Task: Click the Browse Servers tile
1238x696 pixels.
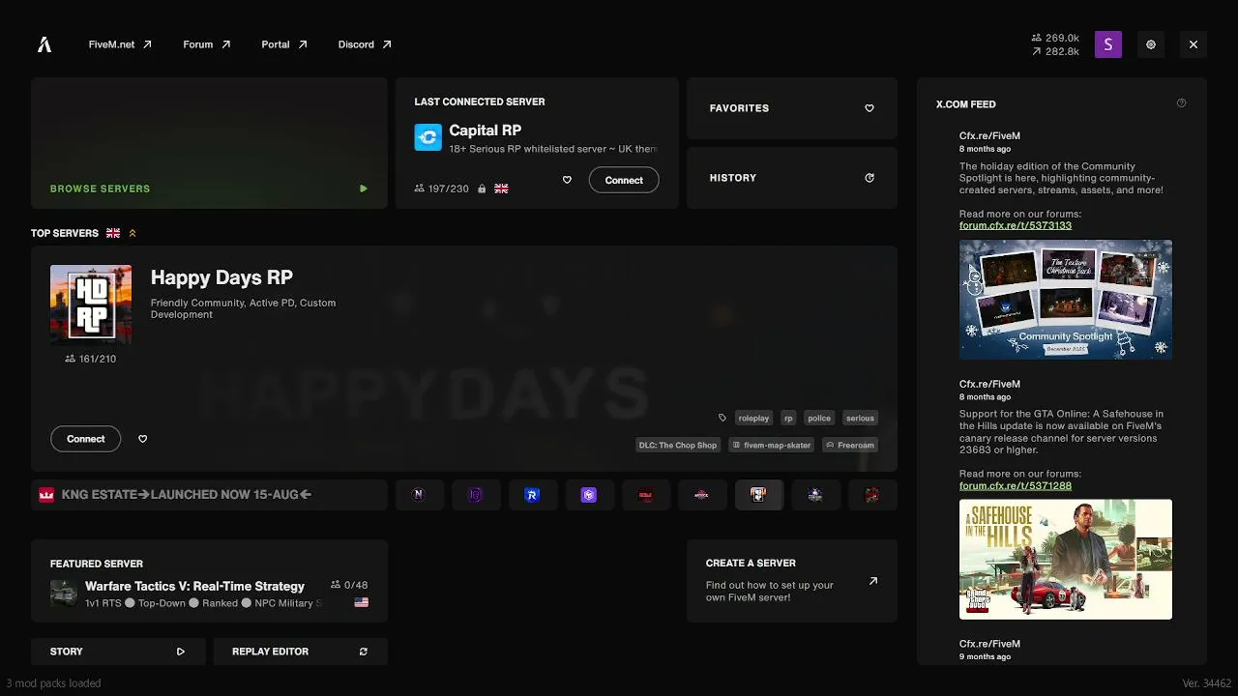Action: (x=209, y=143)
